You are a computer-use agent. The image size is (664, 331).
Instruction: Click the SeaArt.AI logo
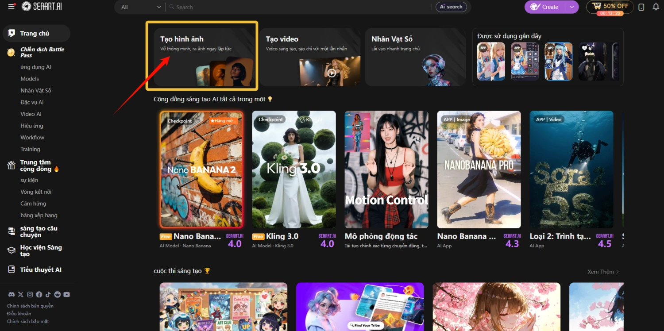pos(42,7)
